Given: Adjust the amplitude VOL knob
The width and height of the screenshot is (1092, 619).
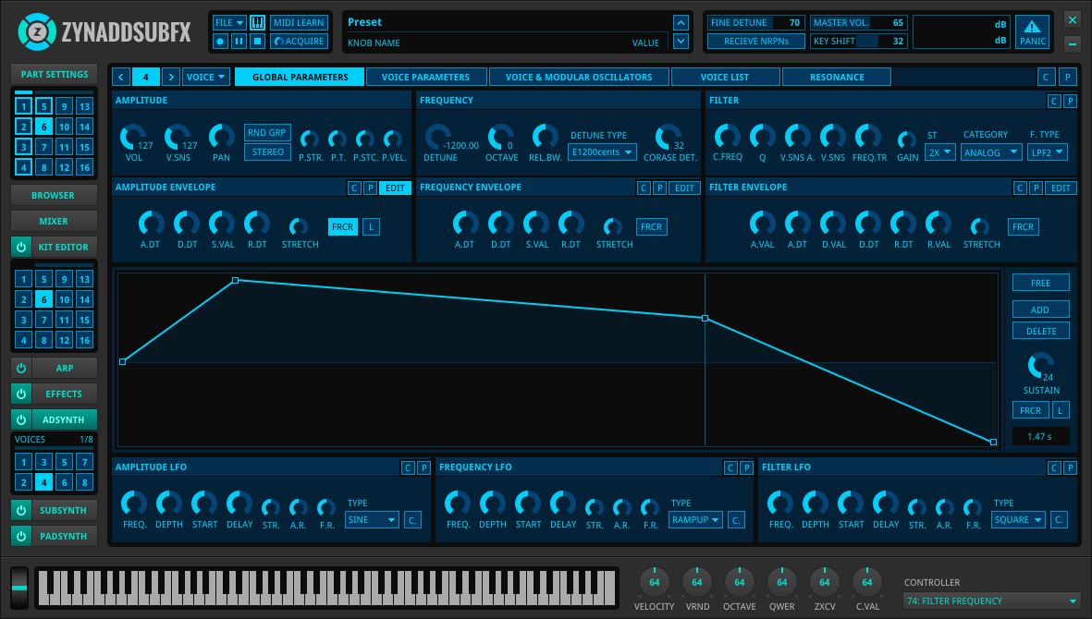Looking at the screenshot, I should [133, 137].
